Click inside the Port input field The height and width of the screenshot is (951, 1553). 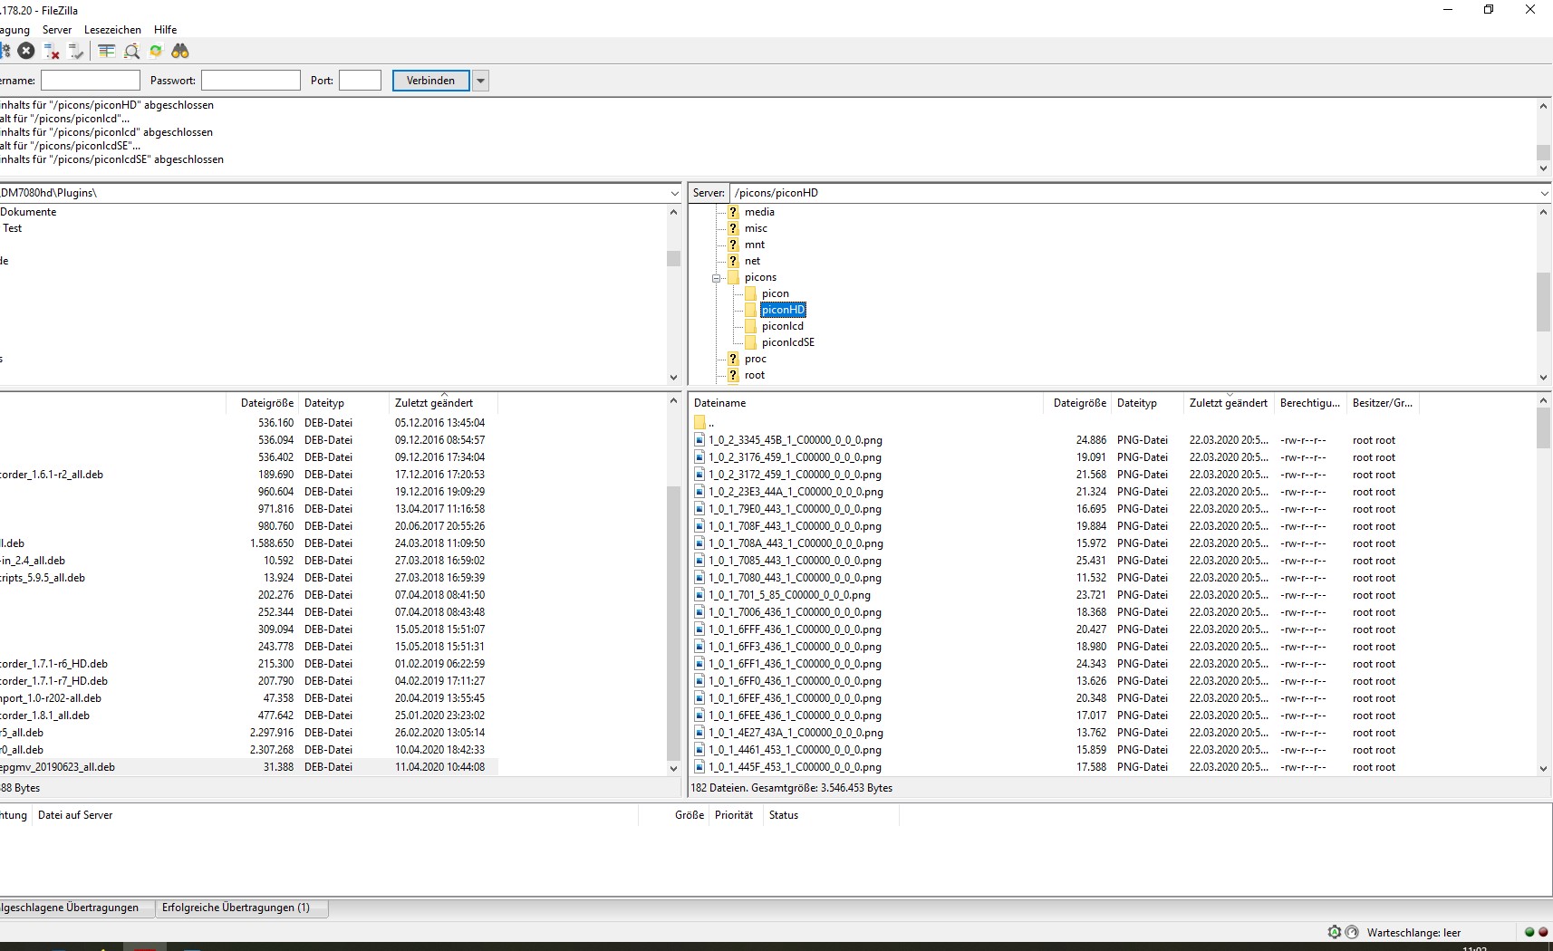click(x=360, y=81)
